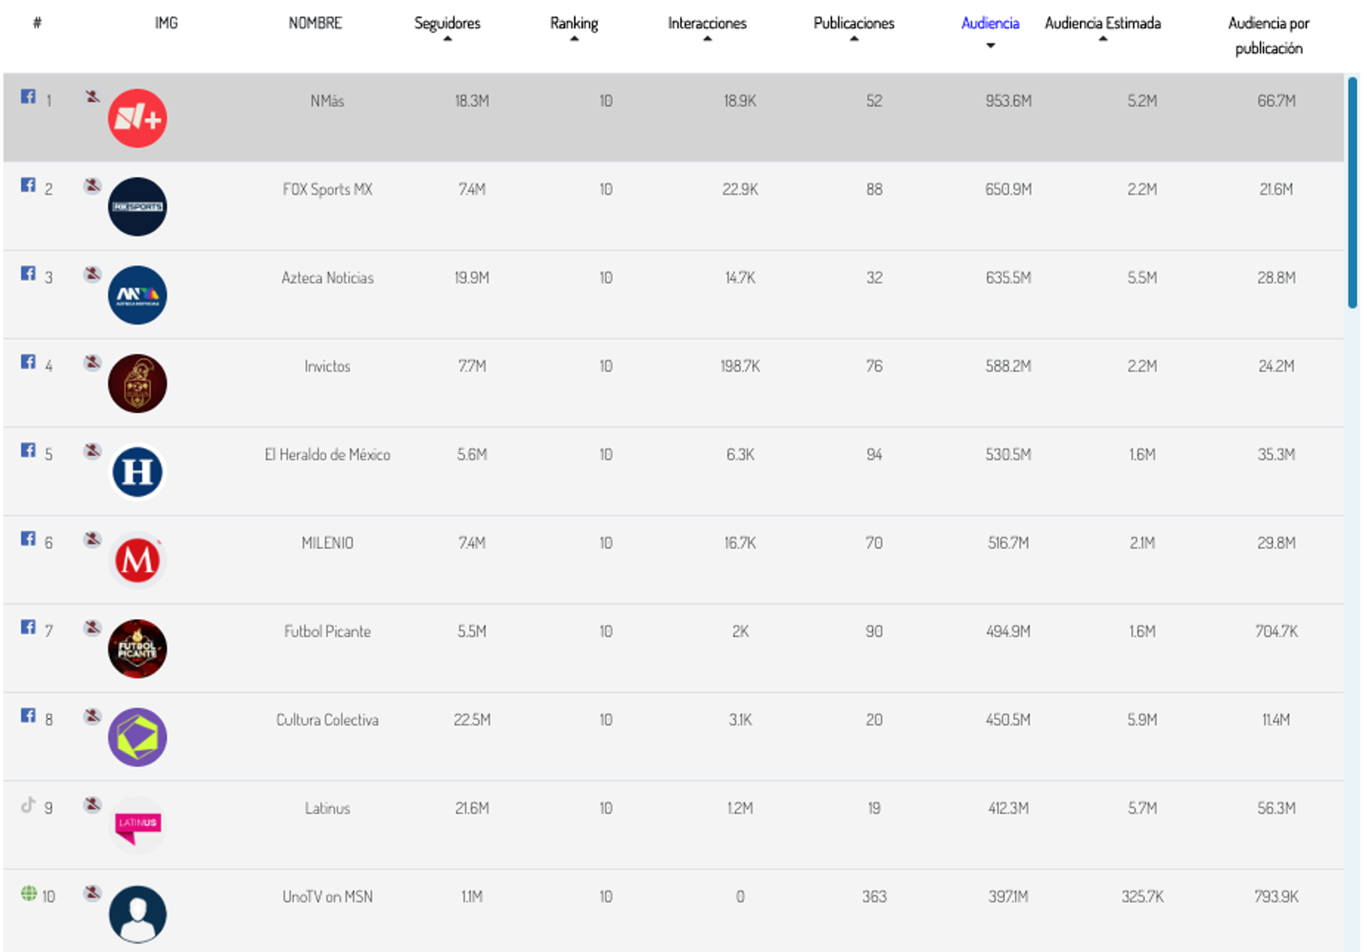Toggle the crossed-user icon in the Futbol Picante row
The image size is (1367, 952).
coord(92,628)
